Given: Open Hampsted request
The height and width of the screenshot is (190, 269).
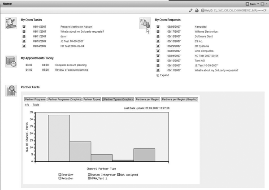Looking at the screenshot, I should tap(200, 27).
